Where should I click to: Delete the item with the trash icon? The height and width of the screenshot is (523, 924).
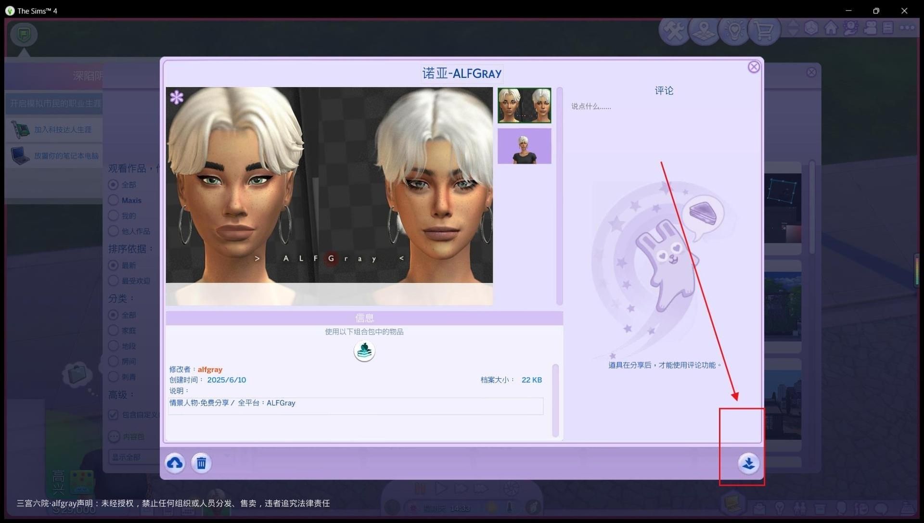point(202,463)
